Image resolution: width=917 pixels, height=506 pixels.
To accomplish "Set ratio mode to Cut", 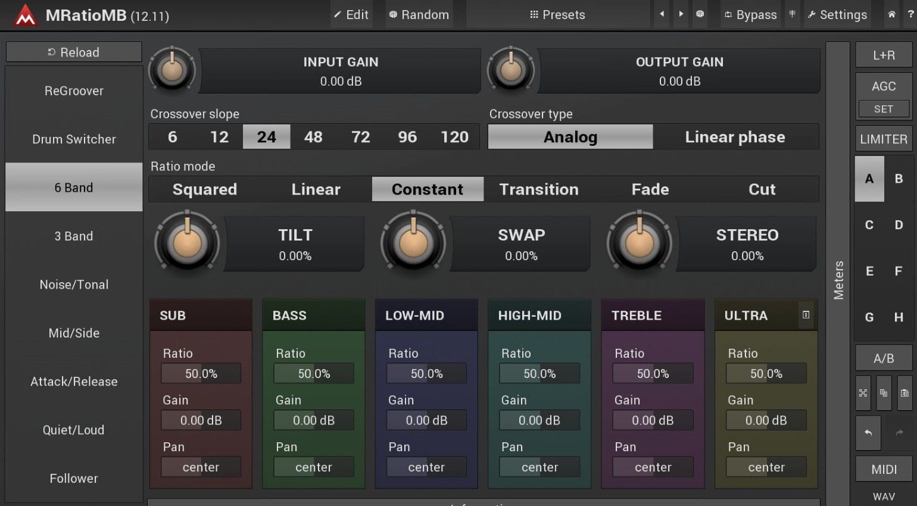I will point(762,189).
